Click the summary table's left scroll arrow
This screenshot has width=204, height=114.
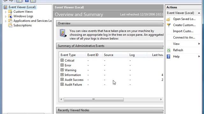[61, 99]
